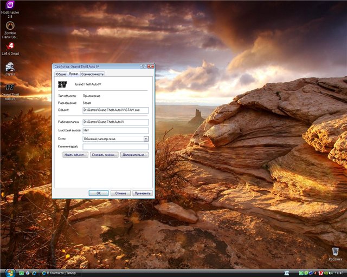Click the Применить button
Image resolution: width=347 pixels, height=277 pixels.
coord(143,193)
